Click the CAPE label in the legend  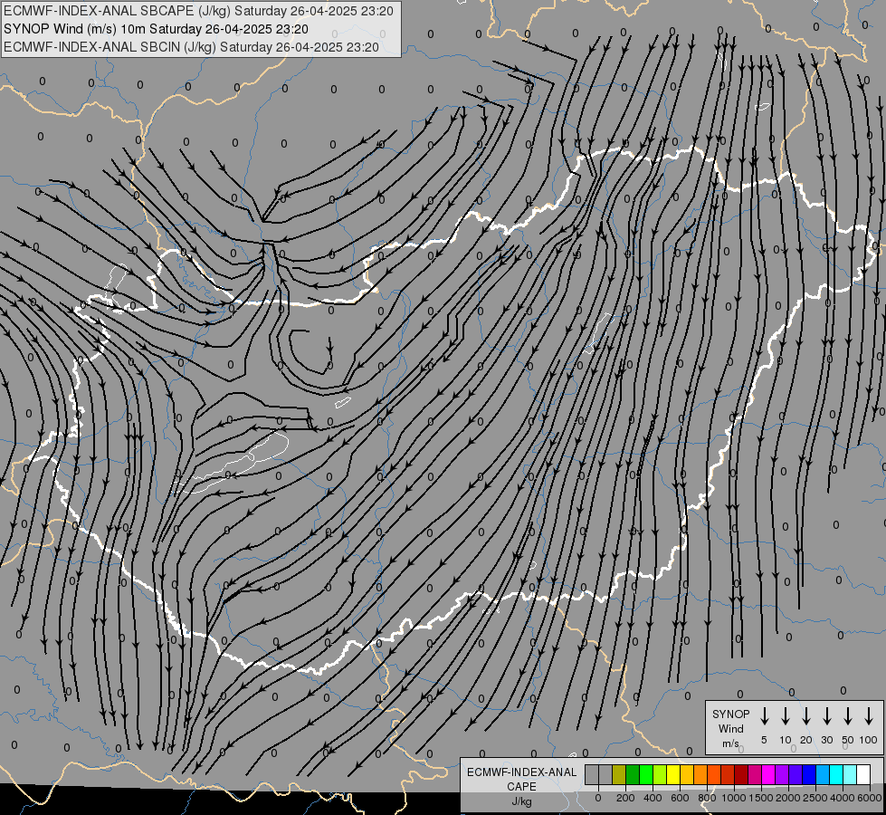[521, 787]
